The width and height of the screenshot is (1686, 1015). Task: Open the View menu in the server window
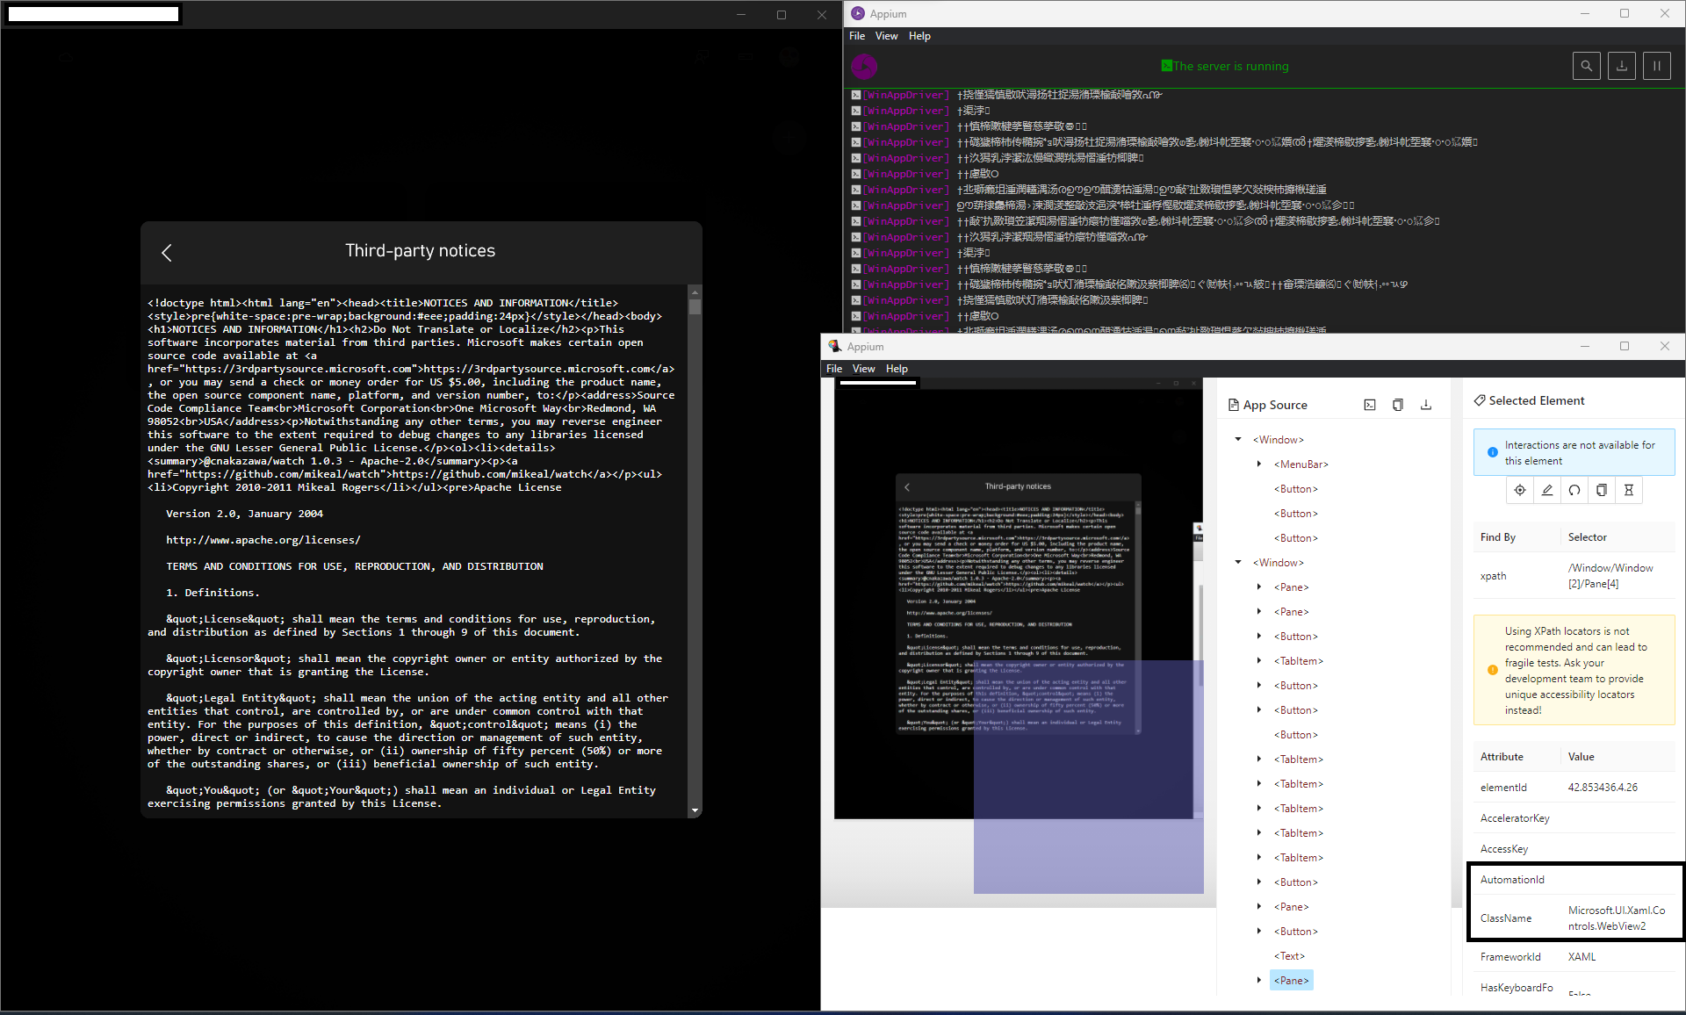(x=887, y=36)
